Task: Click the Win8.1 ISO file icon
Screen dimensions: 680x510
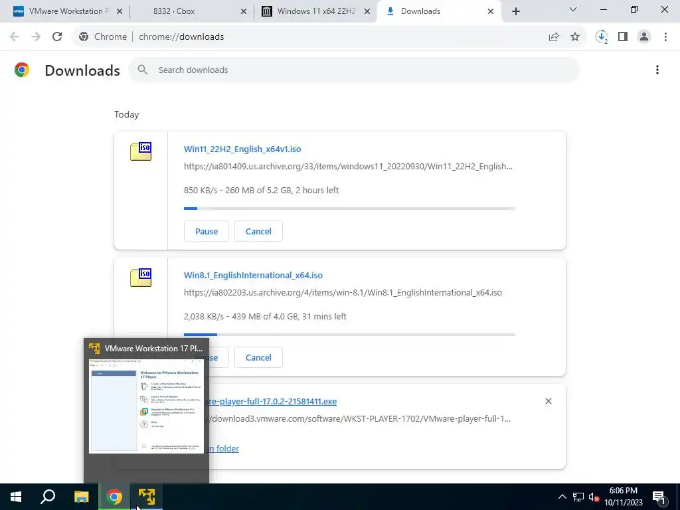Action: tap(141, 278)
